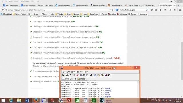Screen dimensions: 183x103
Task: Open Firefox Bookmarks menu
Action: pos(25,1)
